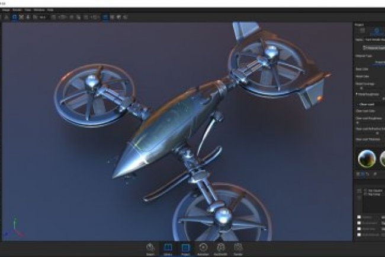
Task: Open the Window menu
Action: click(38, 10)
